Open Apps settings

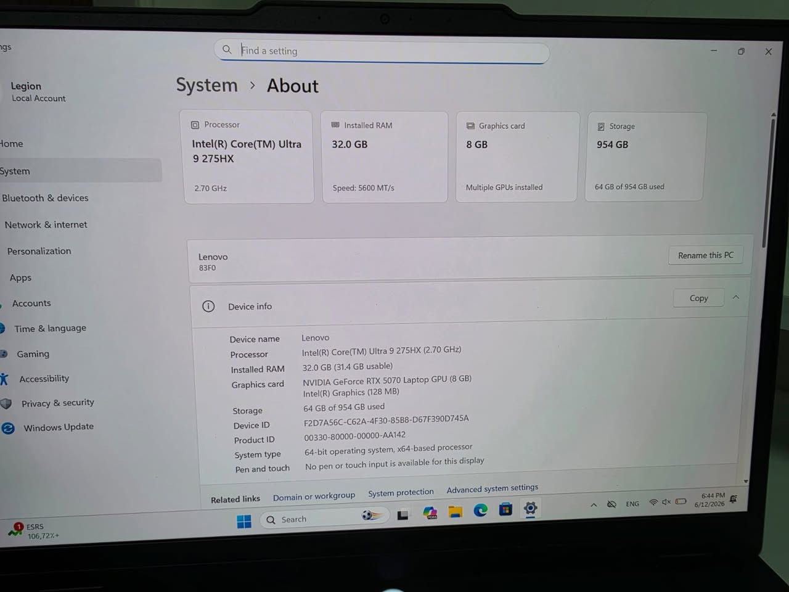(20, 277)
